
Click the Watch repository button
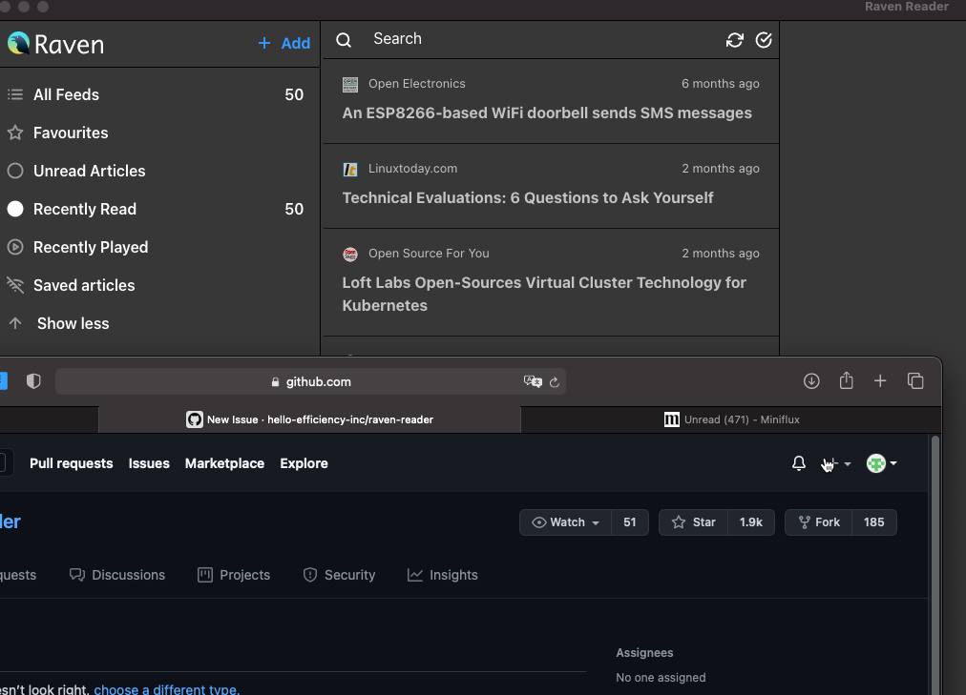pyautogui.click(x=565, y=522)
